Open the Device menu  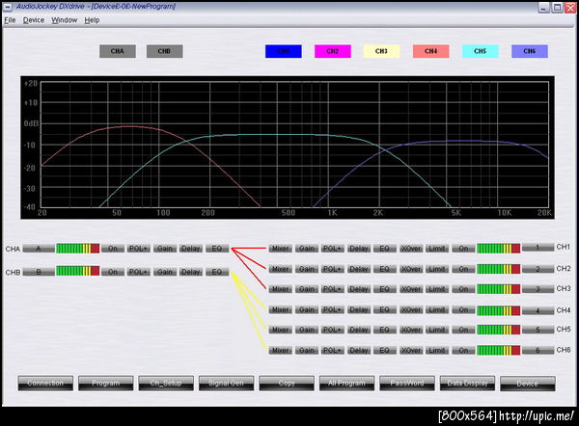tap(34, 20)
